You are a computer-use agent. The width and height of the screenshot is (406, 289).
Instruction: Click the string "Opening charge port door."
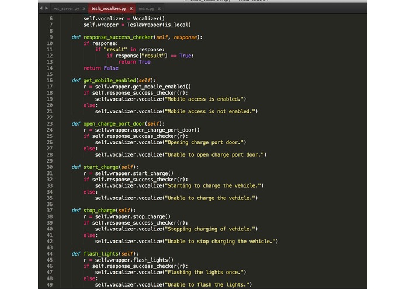(204, 143)
